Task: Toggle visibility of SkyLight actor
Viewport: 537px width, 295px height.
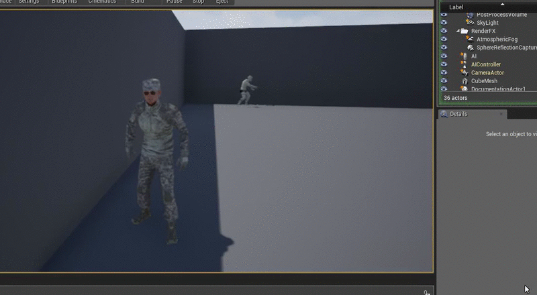Action: [x=444, y=23]
